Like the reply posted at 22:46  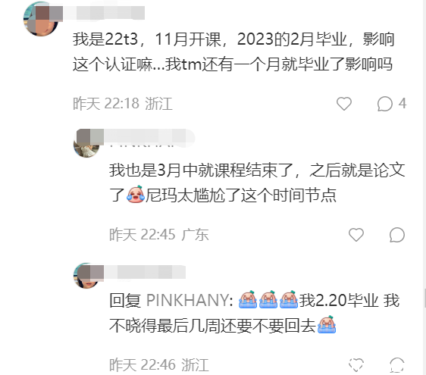[356, 364]
